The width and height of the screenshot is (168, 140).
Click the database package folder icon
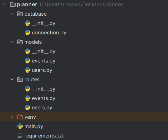[x=20, y=14]
